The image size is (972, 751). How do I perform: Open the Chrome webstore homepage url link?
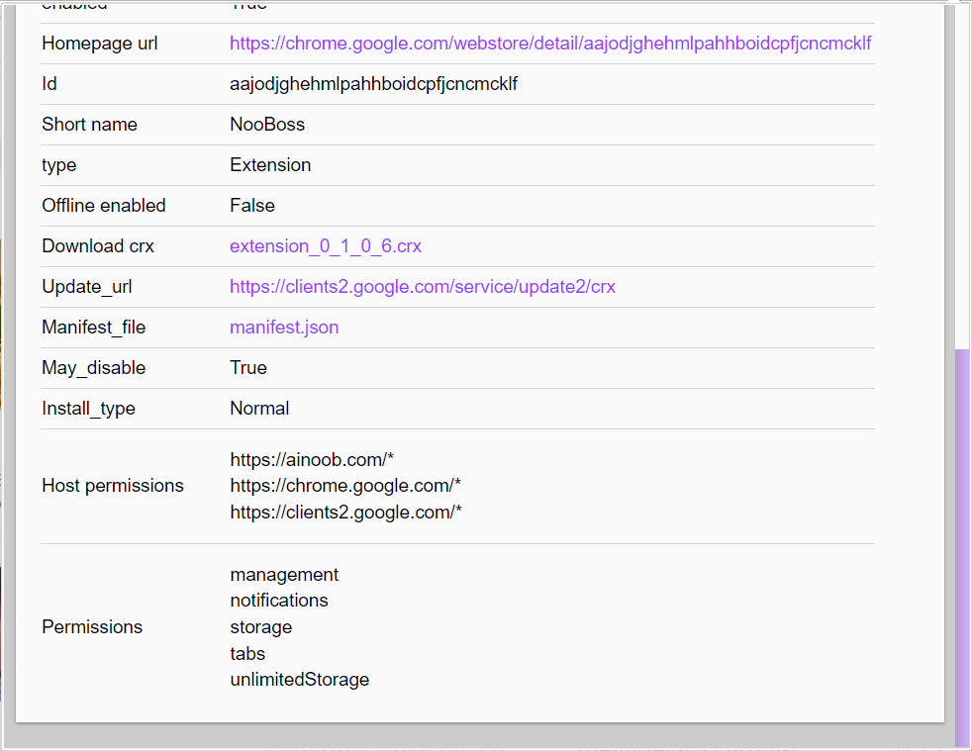coord(550,44)
